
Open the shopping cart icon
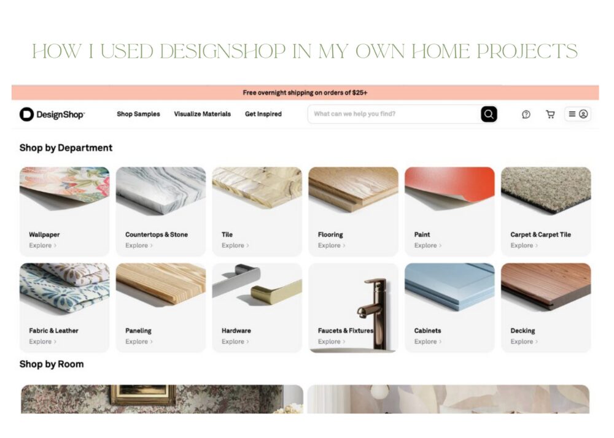[x=550, y=114]
